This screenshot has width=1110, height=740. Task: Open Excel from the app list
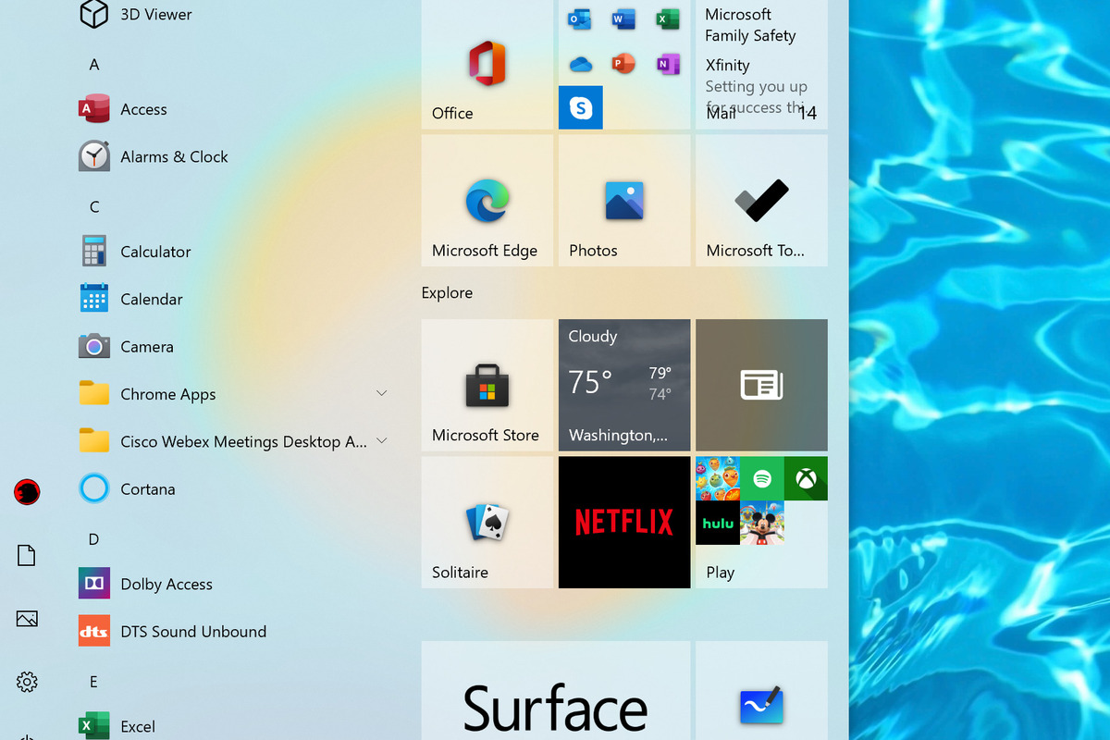click(x=137, y=725)
